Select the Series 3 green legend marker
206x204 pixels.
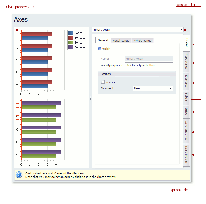pyautogui.click(x=71, y=43)
